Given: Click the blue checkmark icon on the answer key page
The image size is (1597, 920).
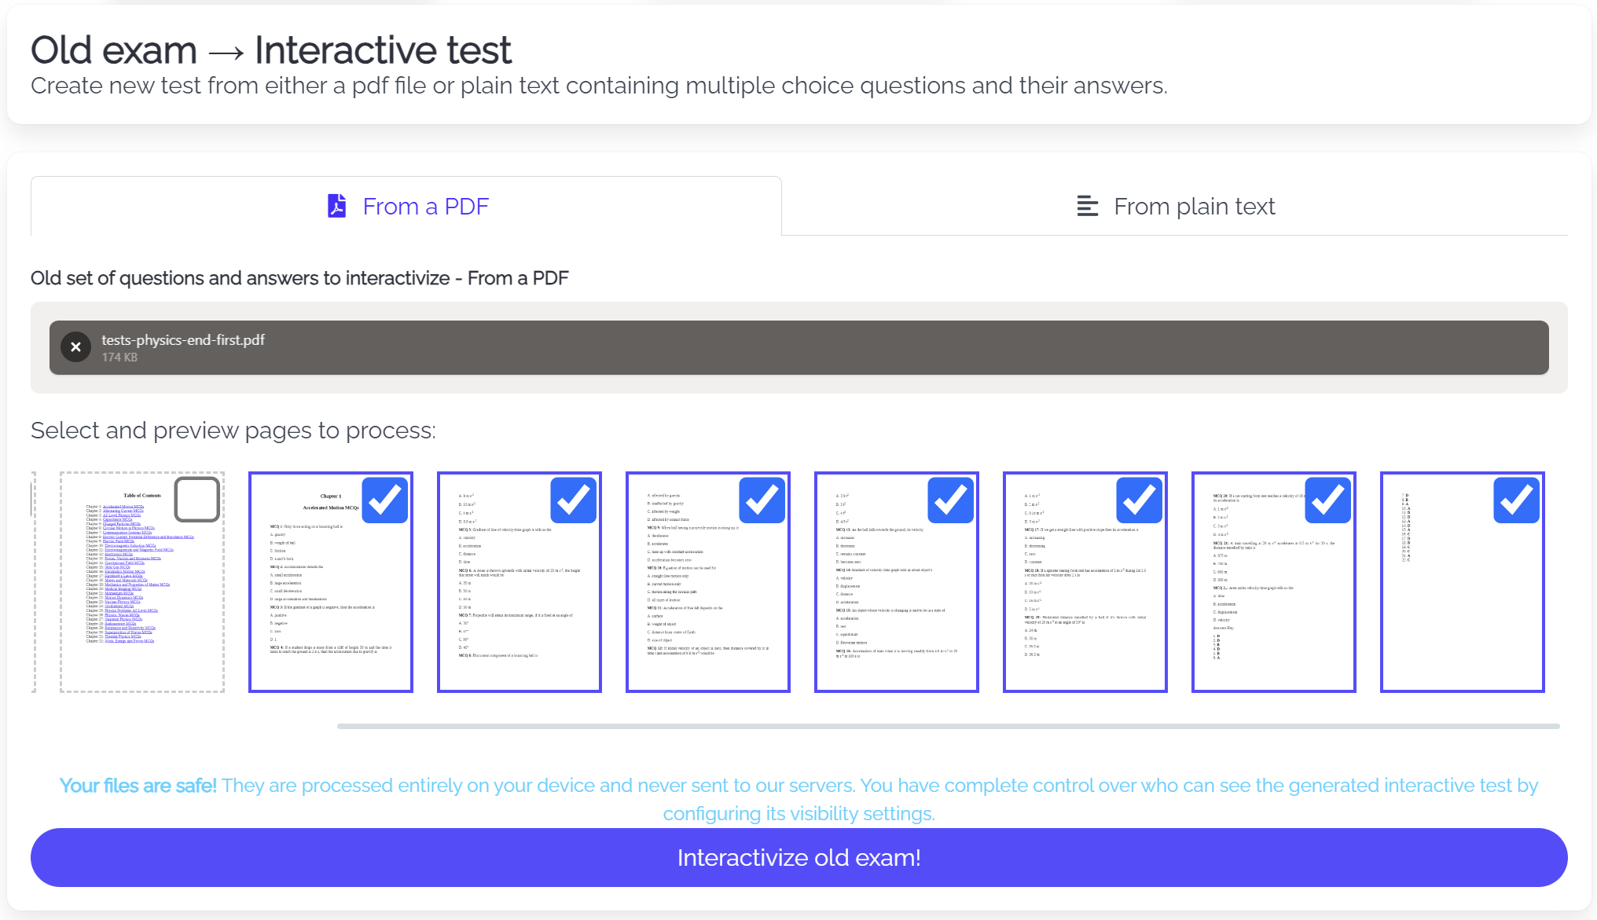Looking at the screenshot, I should pyautogui.click(x=1517, y=500).
